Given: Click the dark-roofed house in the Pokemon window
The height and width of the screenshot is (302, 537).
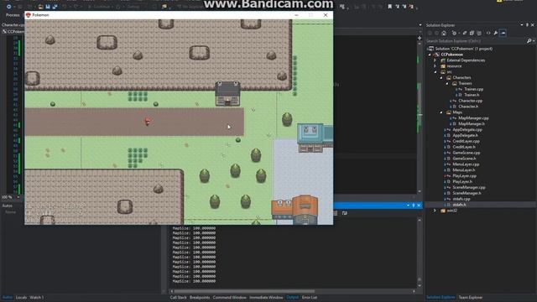Looking at the screenshot, I should tap(227, 93).
